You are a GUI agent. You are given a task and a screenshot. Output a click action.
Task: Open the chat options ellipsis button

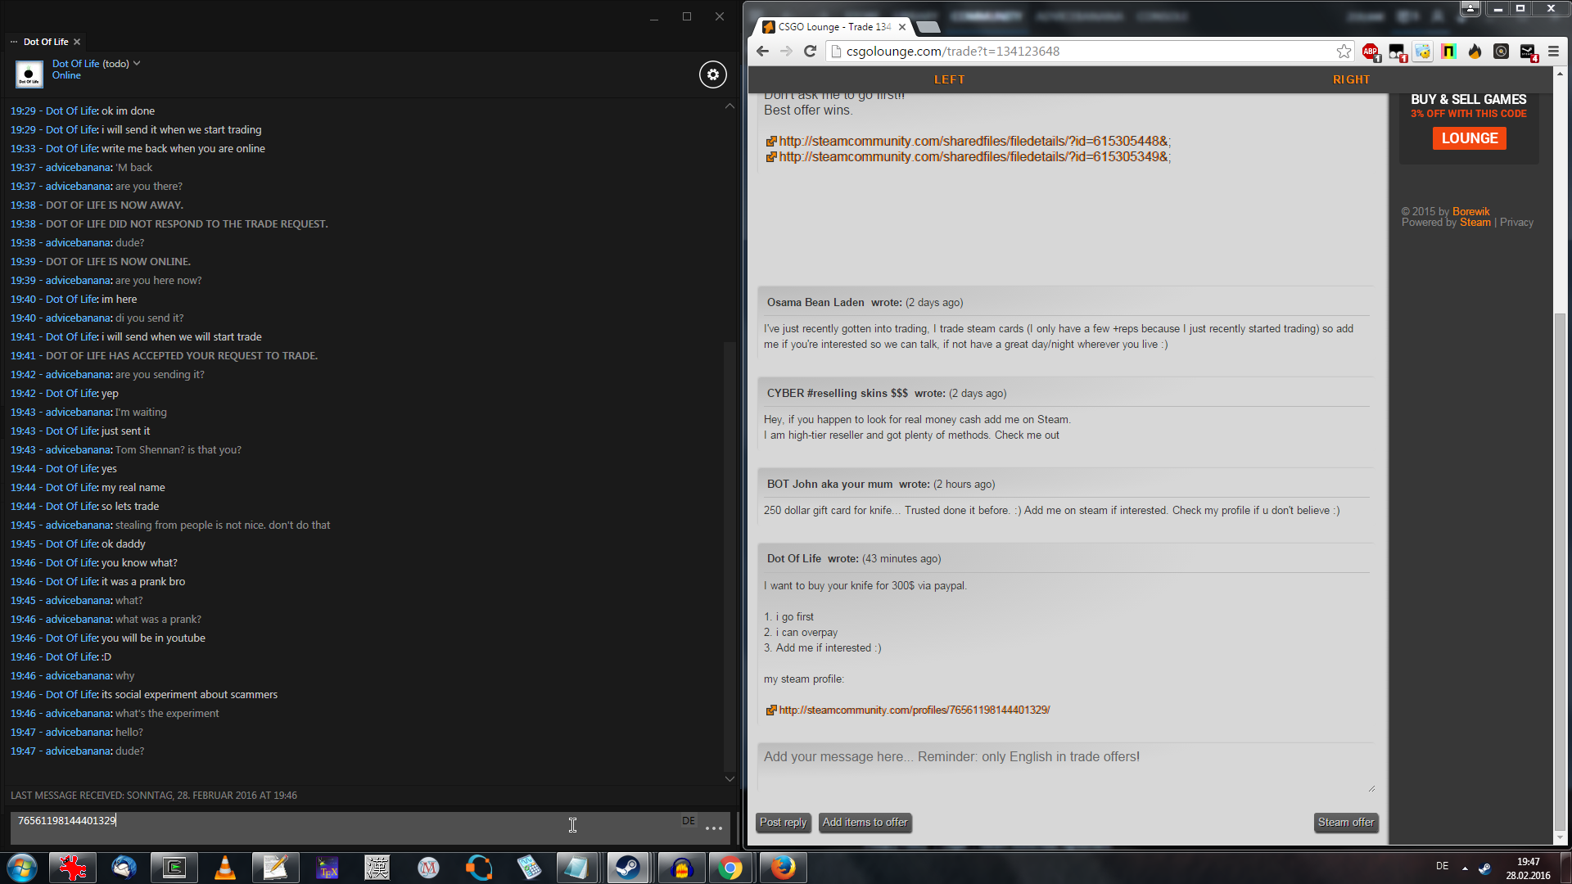[x=713, y=828]
